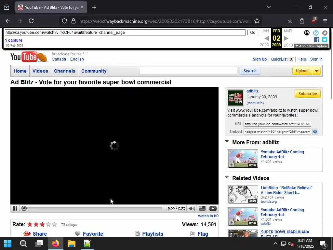Focus the YouTube search field
The height and width of the screenshot is (250, 333).
point(188,71)
